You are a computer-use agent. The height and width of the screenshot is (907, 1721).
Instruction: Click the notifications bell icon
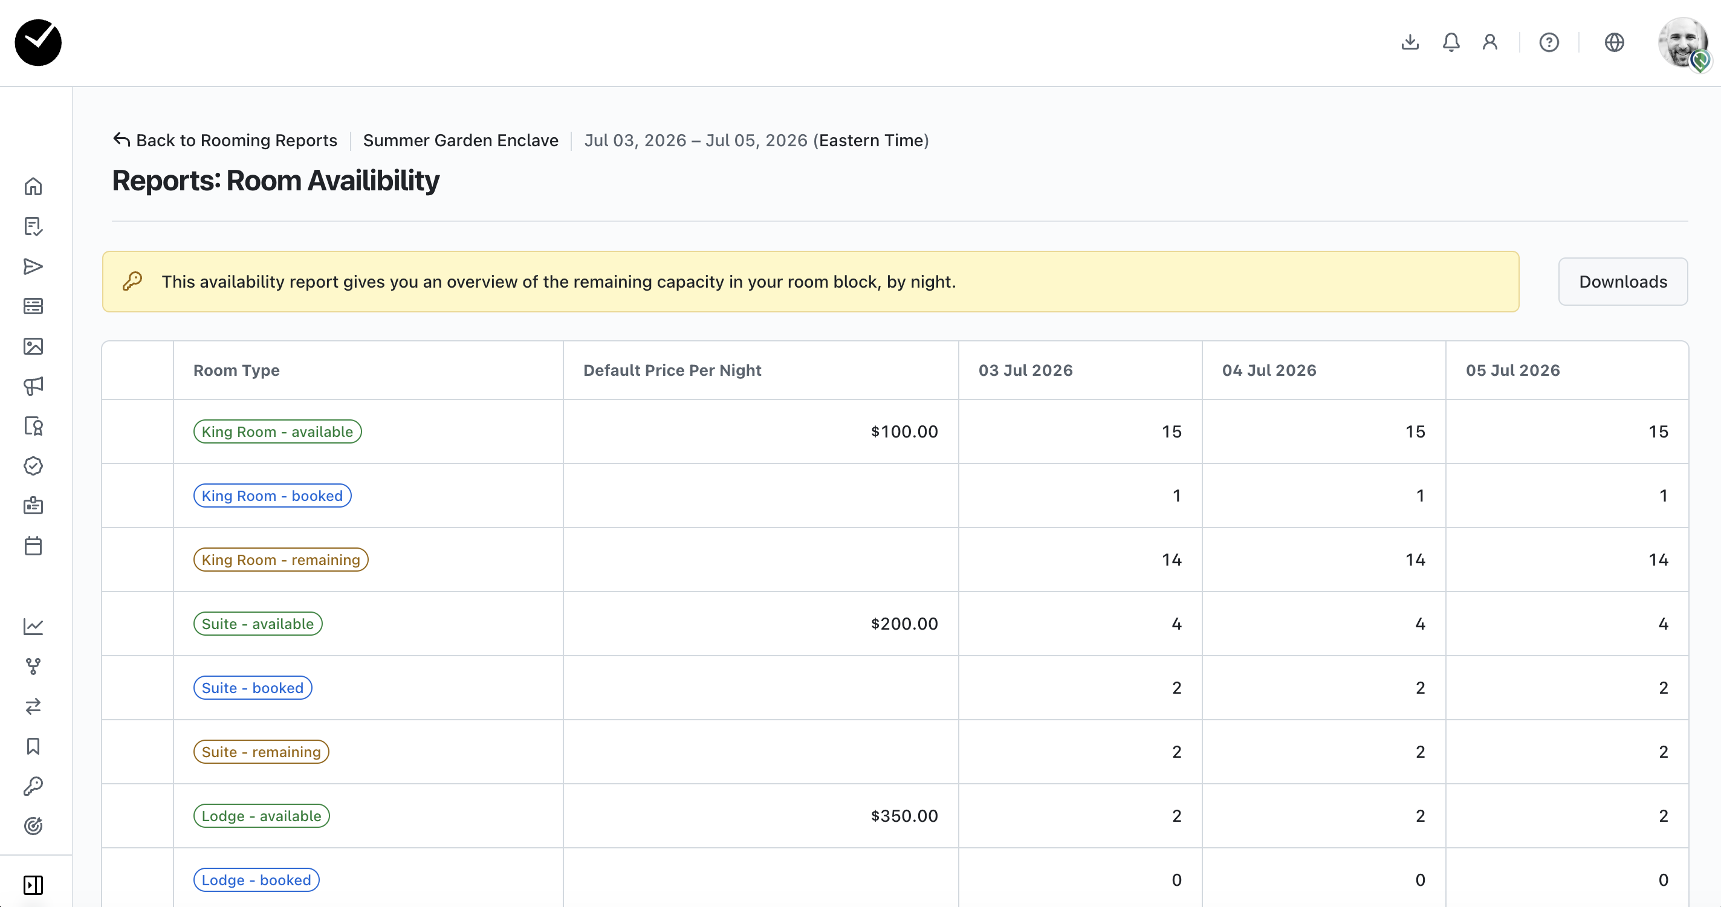pyautogui.click(x=1450, y=43)
